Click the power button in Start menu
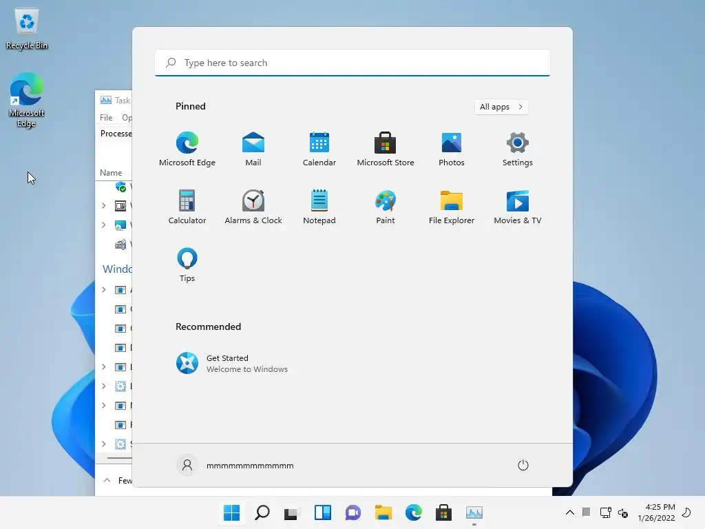Viewport: 705px width, 529px height. pyautogui.click(x=523, y=465)
